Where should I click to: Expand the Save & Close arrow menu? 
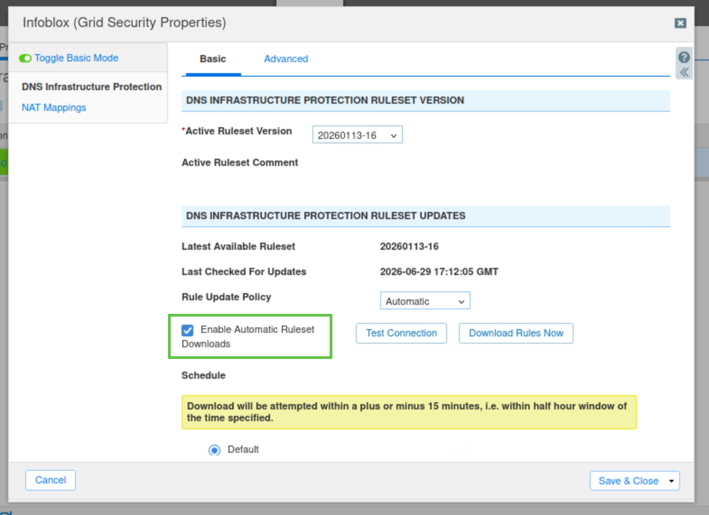(x=672, y=481)
